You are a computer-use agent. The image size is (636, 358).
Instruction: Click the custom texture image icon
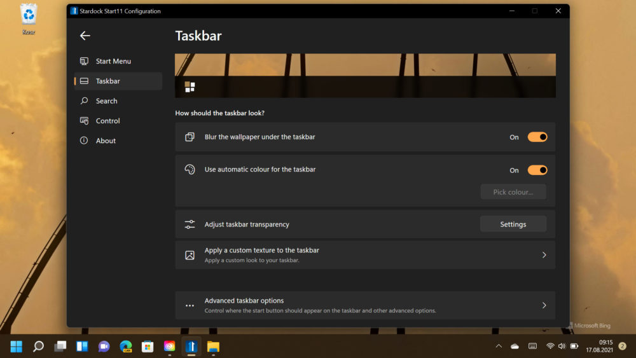pyautogui.click(x=190, y=255)
